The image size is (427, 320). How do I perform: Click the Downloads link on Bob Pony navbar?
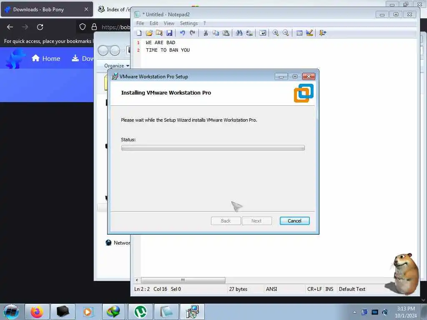[83, 58]
